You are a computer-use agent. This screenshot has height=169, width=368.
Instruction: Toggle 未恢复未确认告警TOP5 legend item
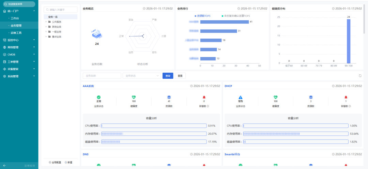[x=235, y=16]
